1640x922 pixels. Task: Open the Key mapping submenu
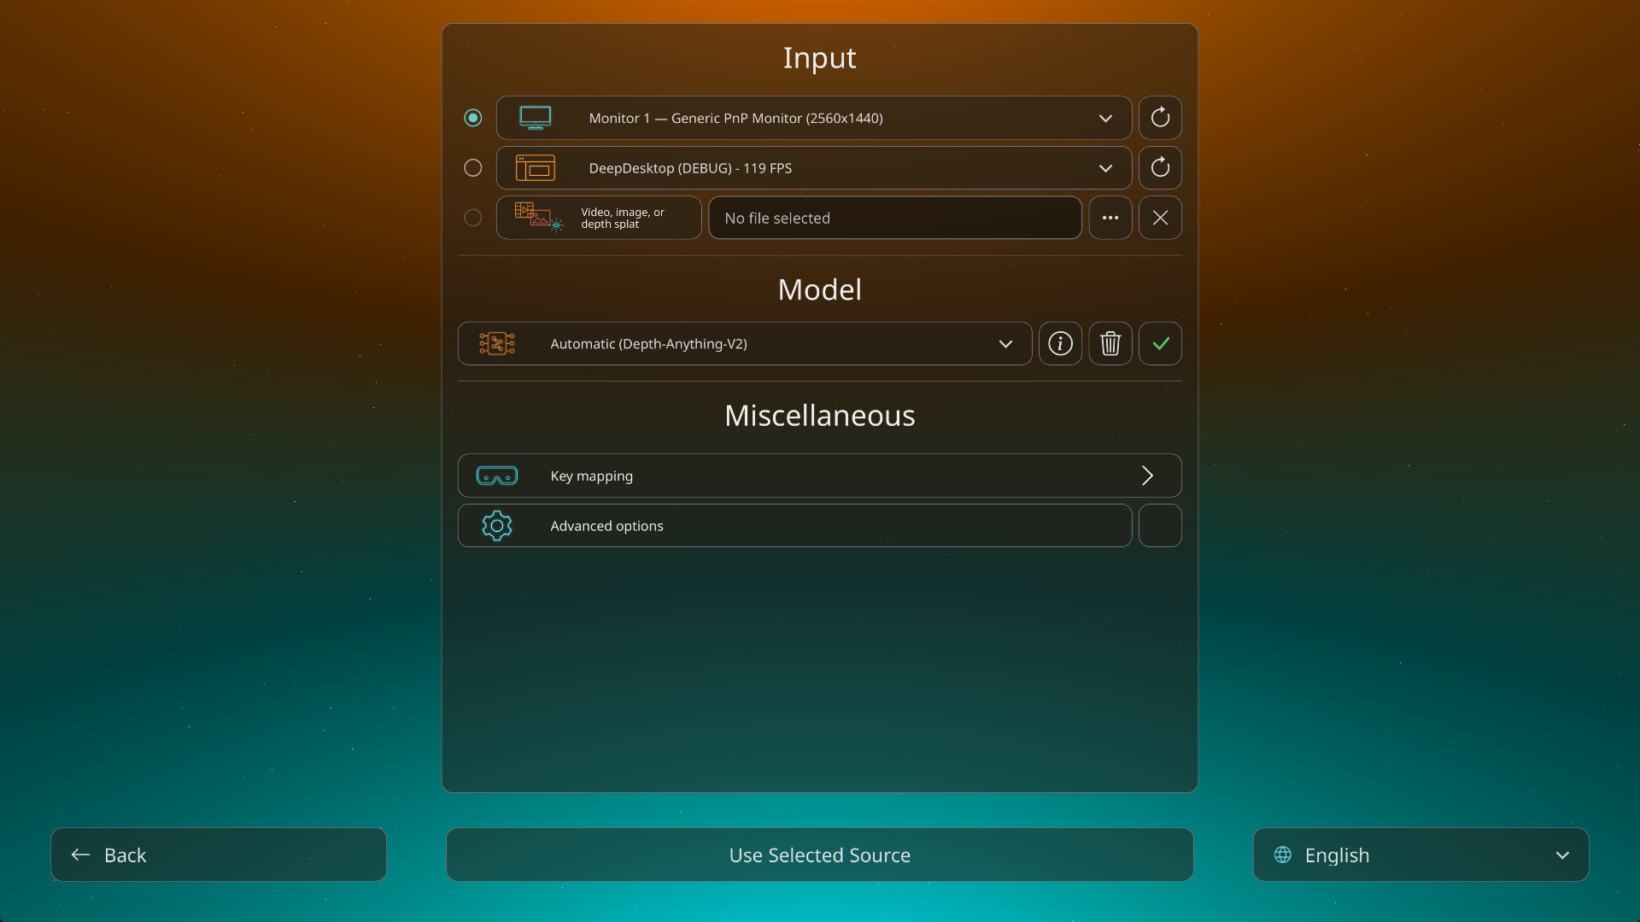(x=820, y=476)
